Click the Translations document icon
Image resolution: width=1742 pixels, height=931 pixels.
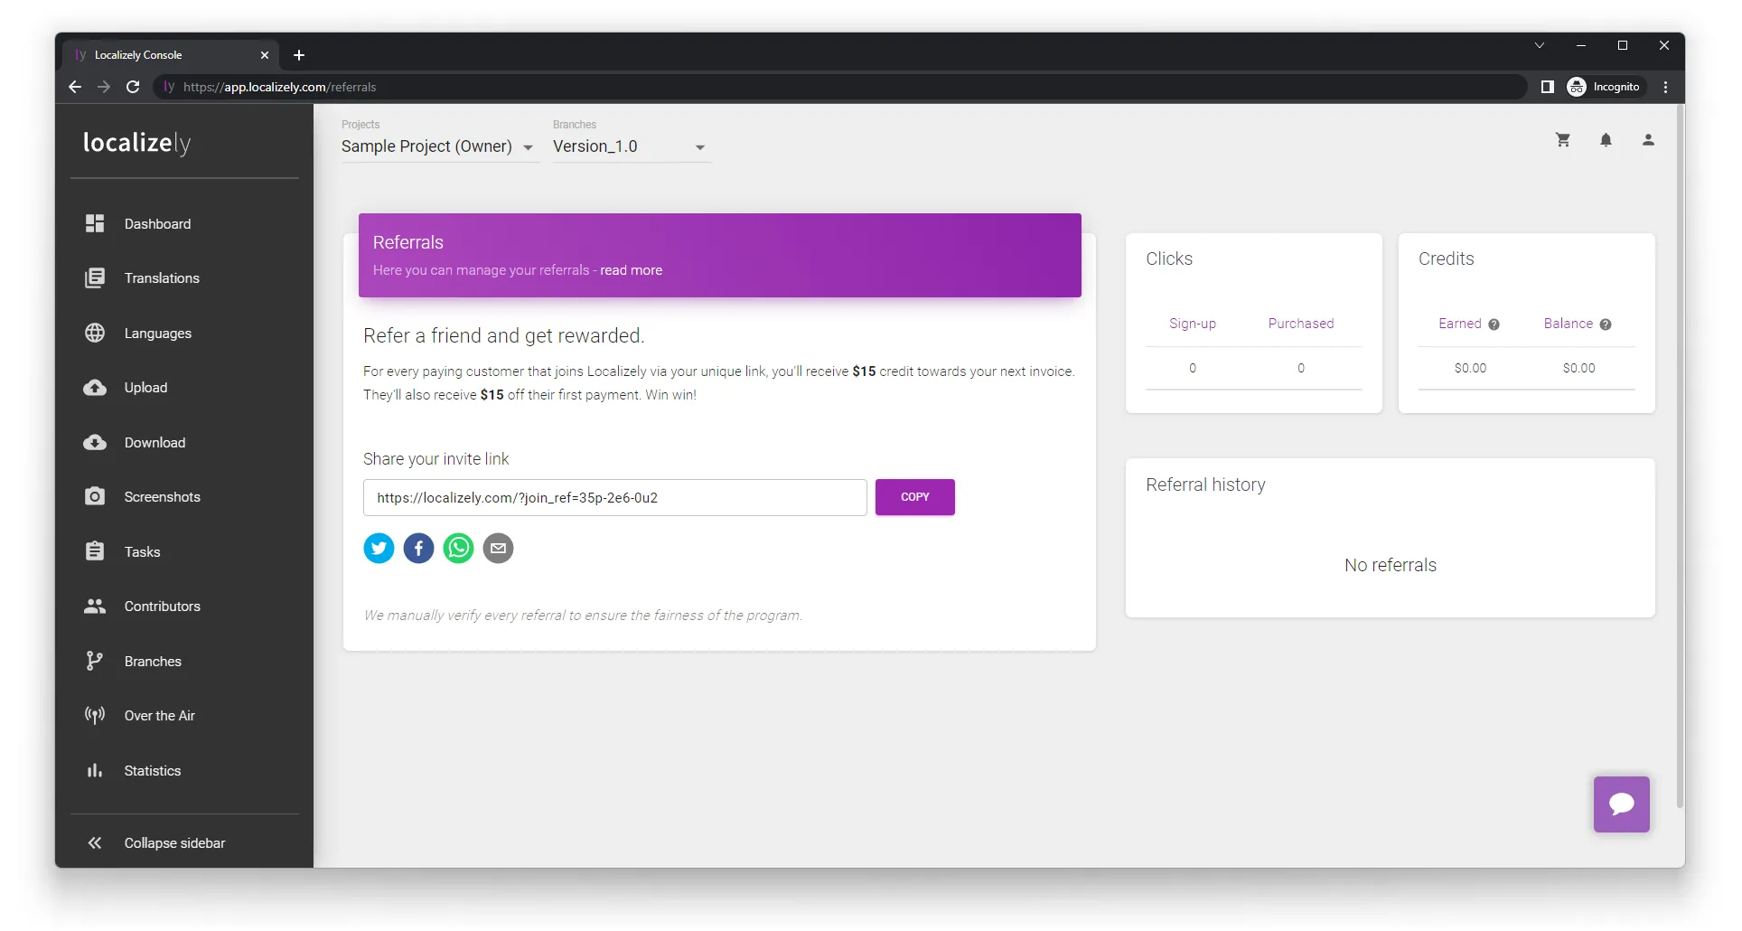pos(95,277)
